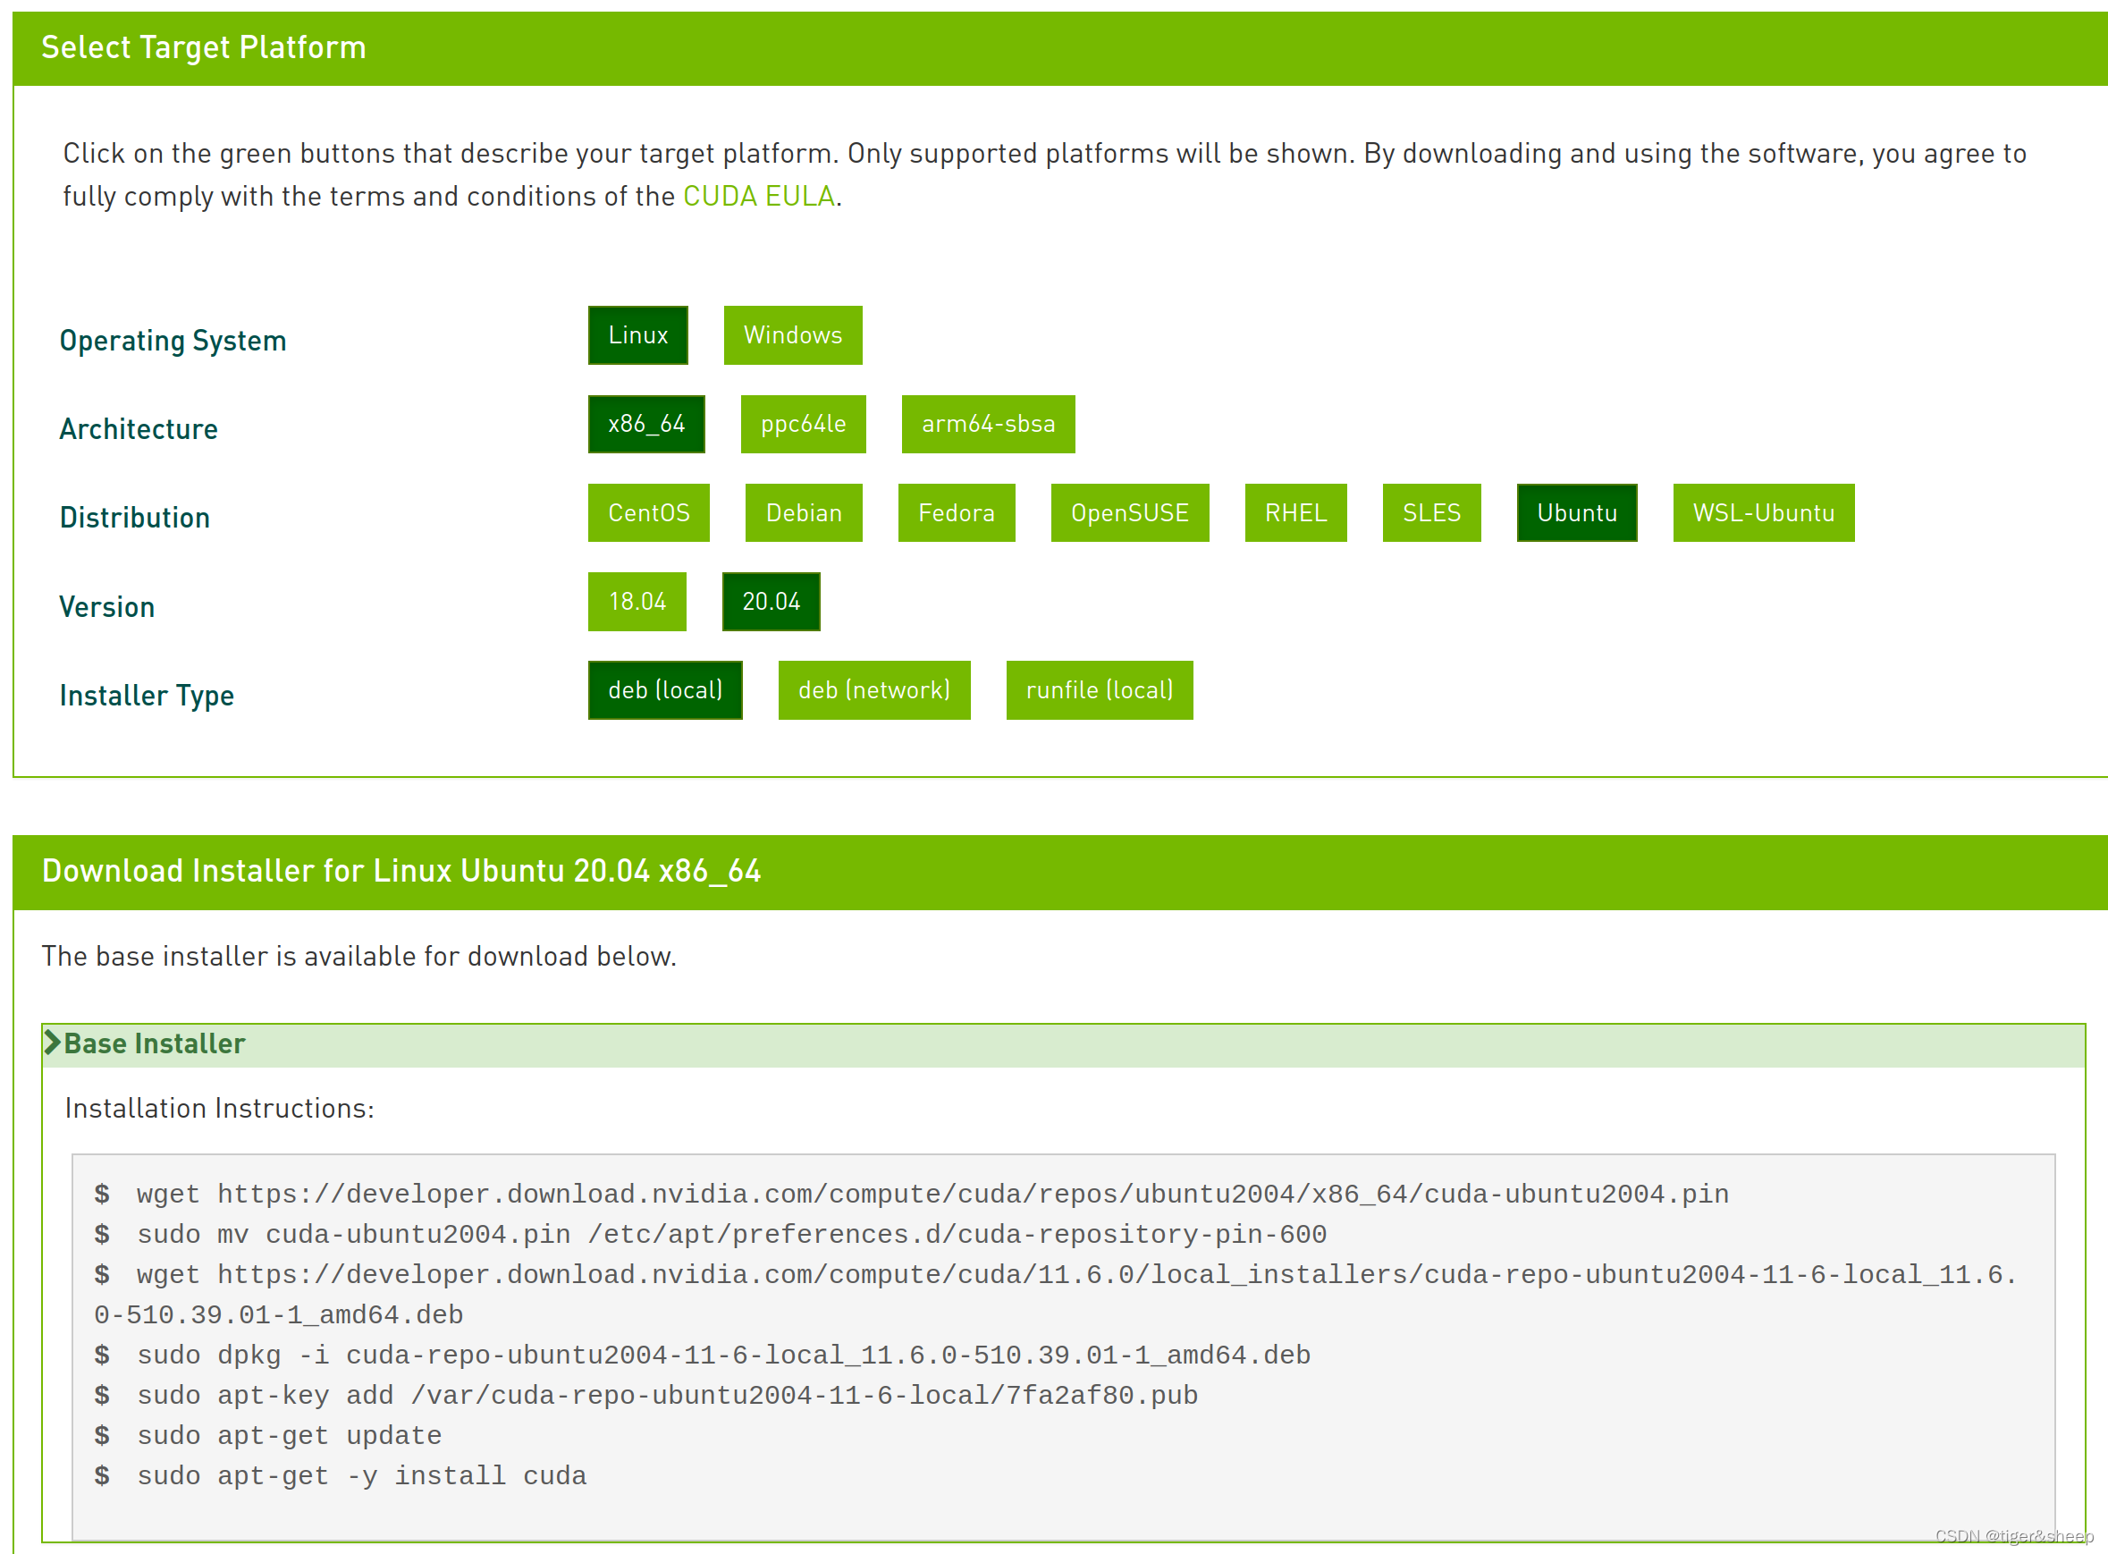This screenshot has width=2108, height=1554.
Task: Click the Installation Instructions label
Action: [x=219, y=1108]
